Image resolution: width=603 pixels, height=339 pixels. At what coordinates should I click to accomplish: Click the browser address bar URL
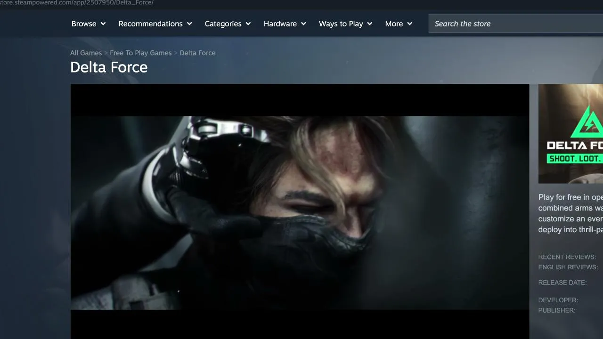[77, 3]
